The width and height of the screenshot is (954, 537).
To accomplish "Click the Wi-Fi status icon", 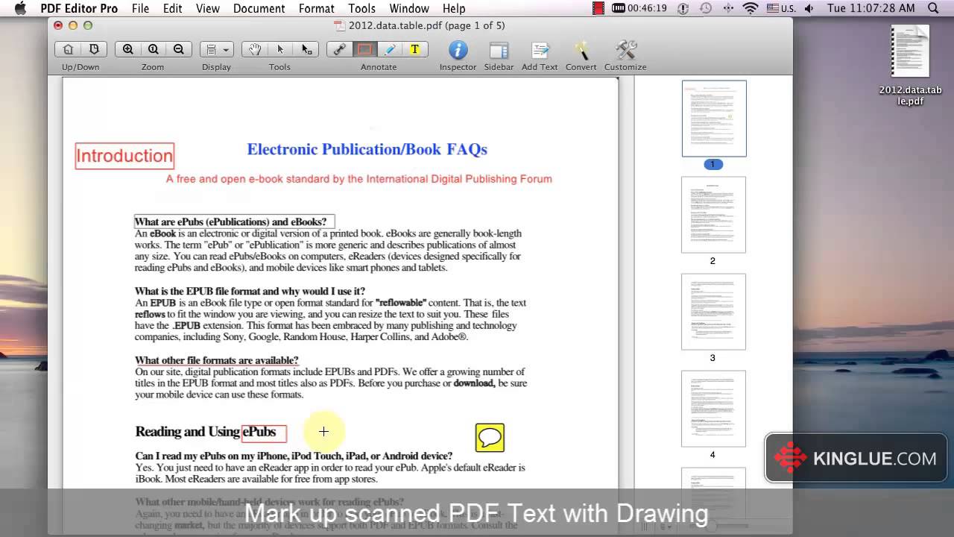I will [x=751, y=8].
